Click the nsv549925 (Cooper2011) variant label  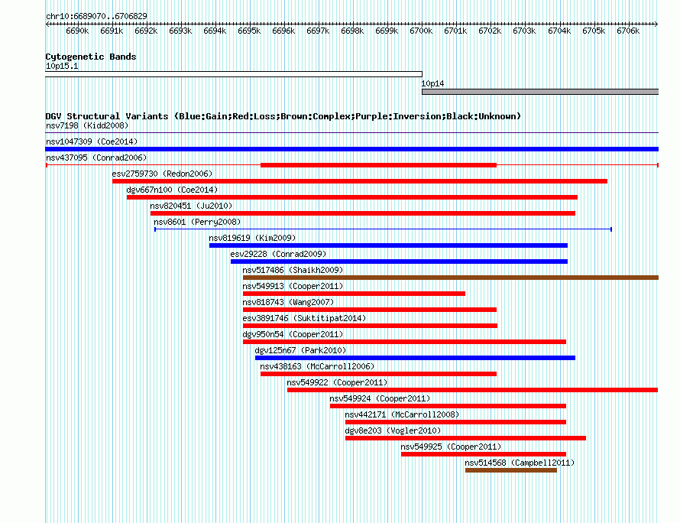click(451, 447)
